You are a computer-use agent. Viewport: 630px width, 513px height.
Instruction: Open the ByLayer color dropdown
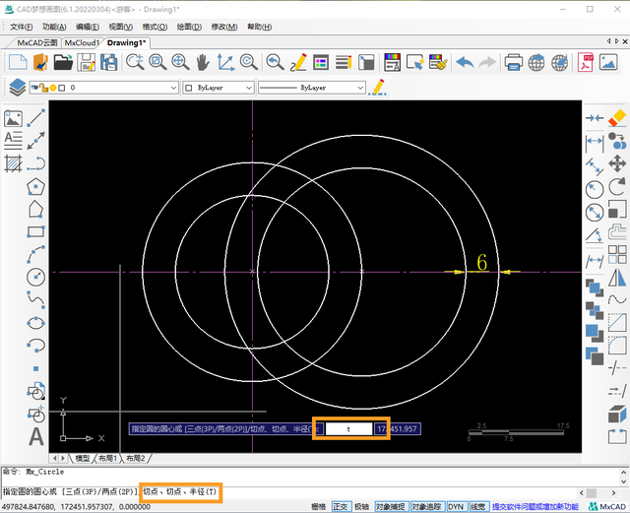(247, 88)
